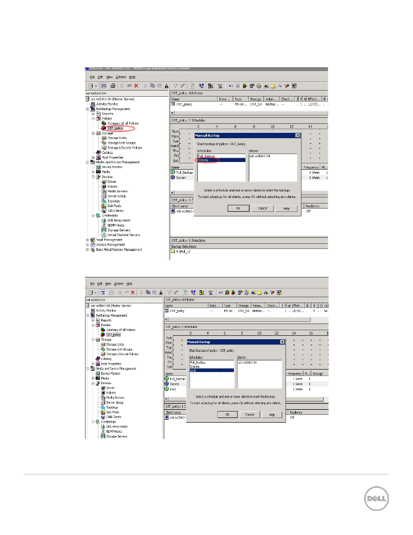Viewport: 413px width, 535px height.
Task: Click Cancel in upper Manual Backup dialog
Action: 262,208
